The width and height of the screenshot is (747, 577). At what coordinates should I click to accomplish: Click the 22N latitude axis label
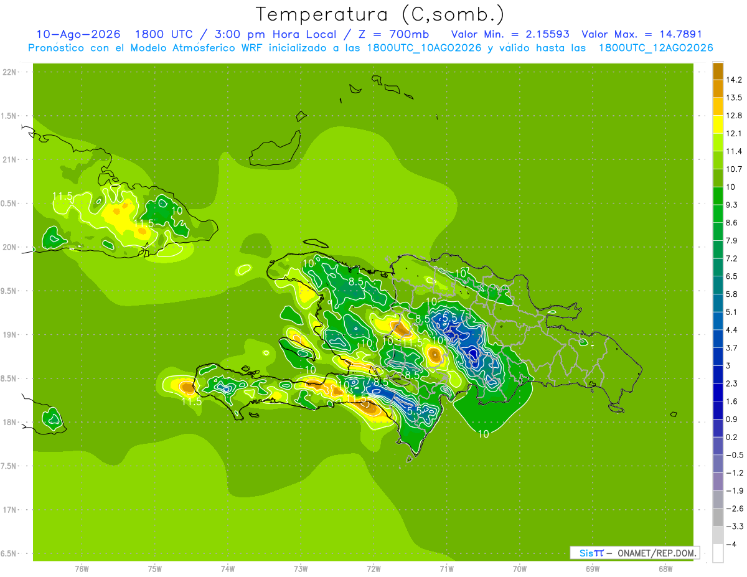pyautogui.click(x=10, y=72)
